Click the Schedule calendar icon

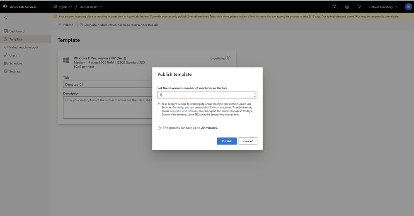coord(6,63)
